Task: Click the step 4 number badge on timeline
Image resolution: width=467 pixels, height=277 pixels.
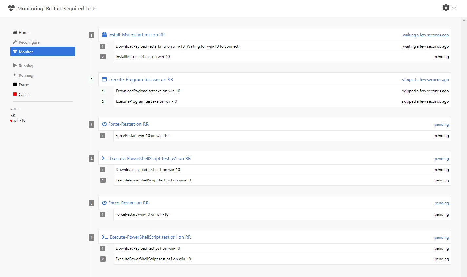Action: (91, 159)
